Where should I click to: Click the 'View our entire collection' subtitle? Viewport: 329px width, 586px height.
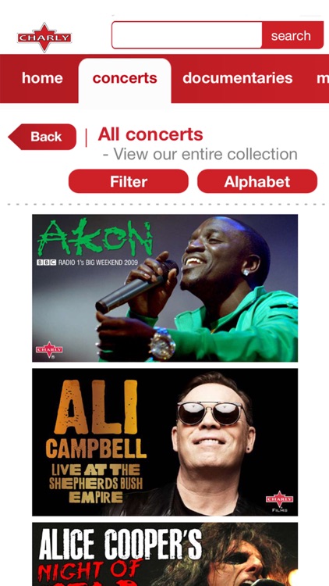pyautogui.click(x=200, y=154)
